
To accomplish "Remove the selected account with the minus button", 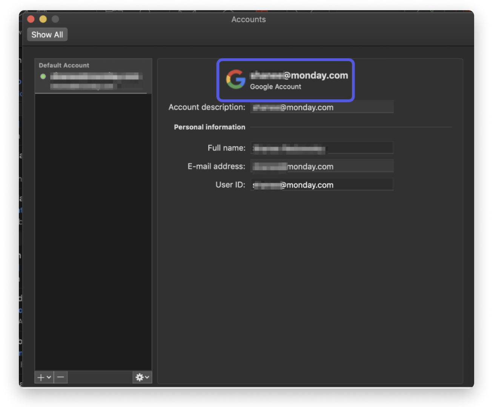I will point(61,377).
